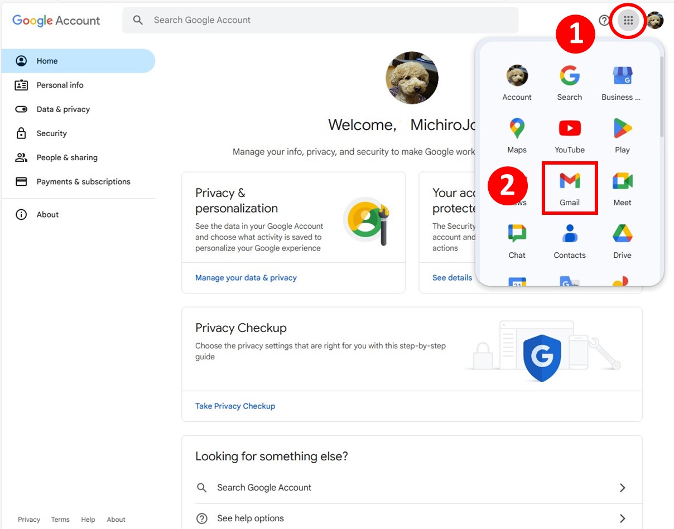Open the profile avatar in top bar

[655, 21]
